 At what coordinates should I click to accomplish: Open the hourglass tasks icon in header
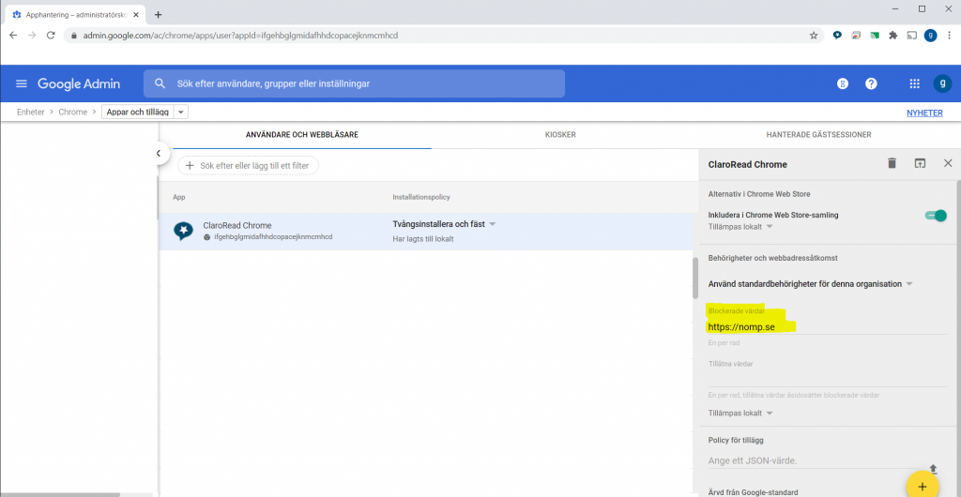(843, 83)
